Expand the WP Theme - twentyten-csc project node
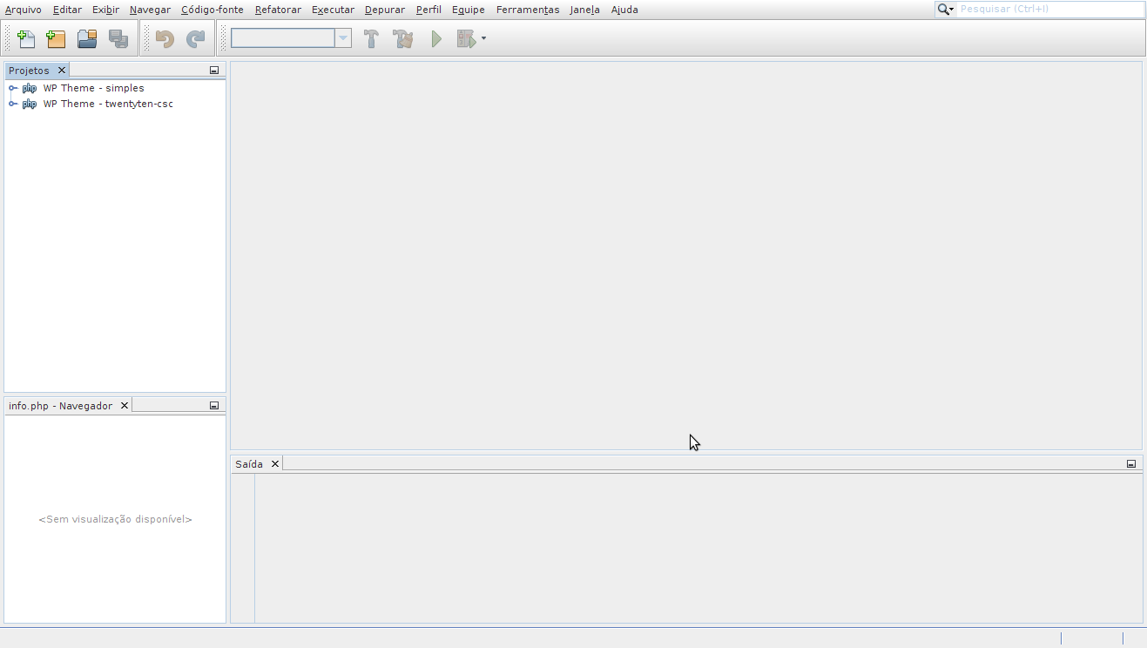 11,104
